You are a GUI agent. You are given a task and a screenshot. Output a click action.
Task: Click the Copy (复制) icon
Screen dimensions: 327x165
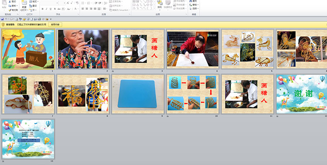(x=10, y=6)
